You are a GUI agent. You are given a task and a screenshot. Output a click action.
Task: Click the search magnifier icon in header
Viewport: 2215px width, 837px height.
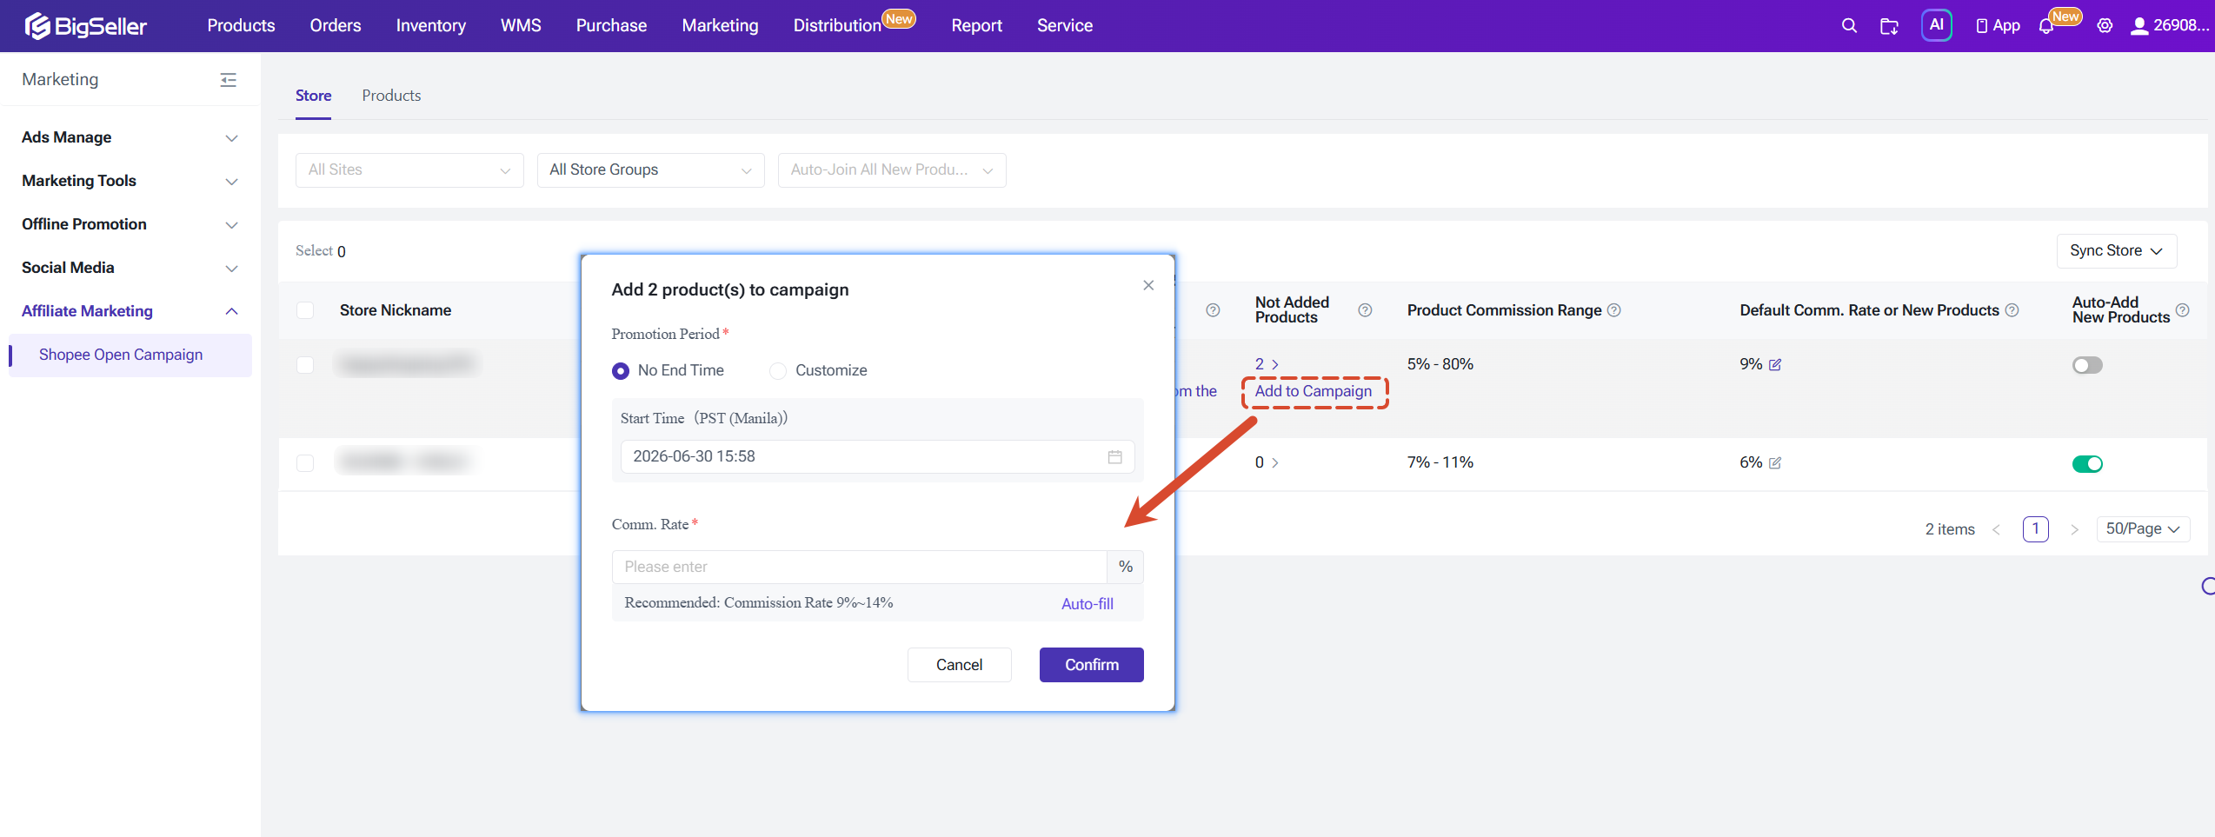(1849, 26)
